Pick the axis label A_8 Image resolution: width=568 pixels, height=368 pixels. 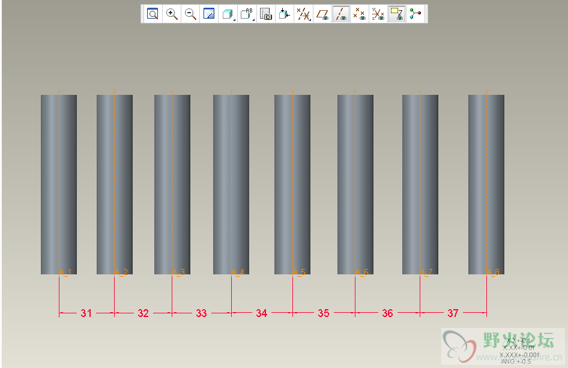[493, 272]
